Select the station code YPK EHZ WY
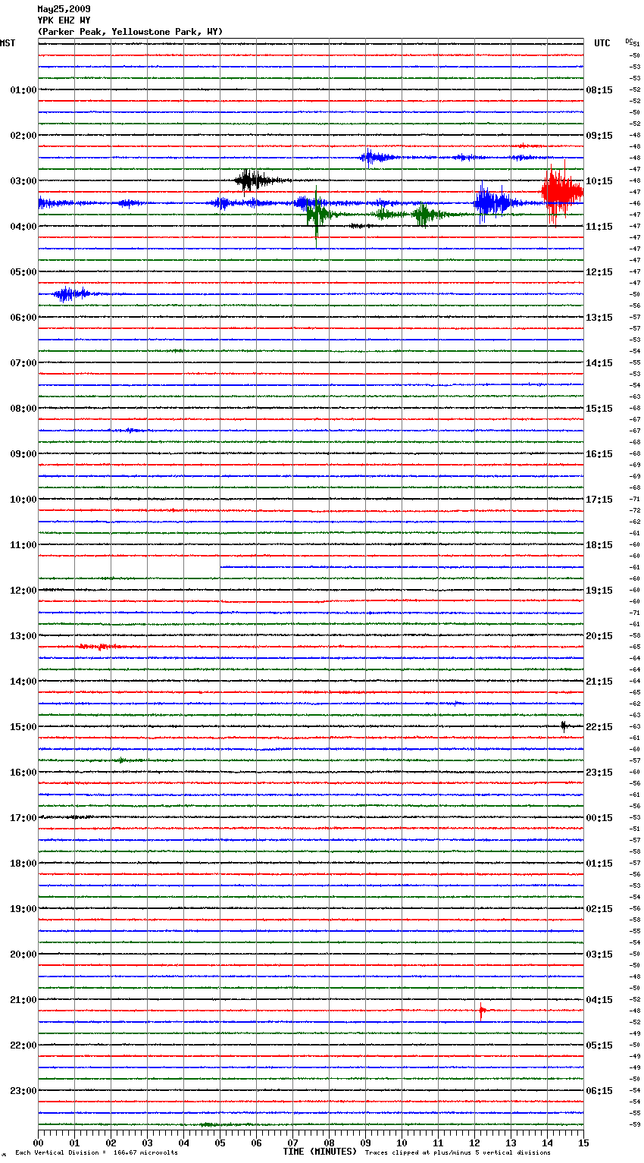The image size is (644, 1163). coord(64,20)
